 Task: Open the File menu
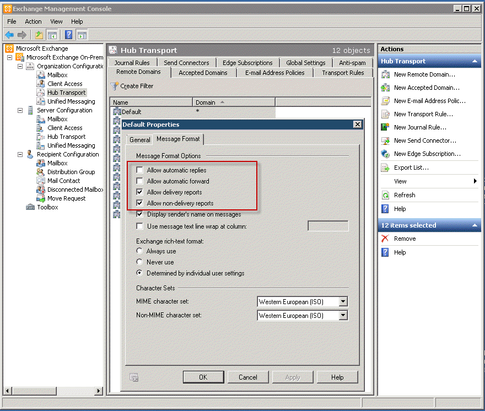12,21
